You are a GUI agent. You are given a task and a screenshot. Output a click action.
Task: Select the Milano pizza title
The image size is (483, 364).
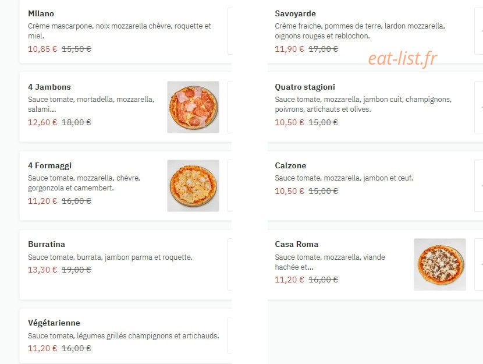41,13
